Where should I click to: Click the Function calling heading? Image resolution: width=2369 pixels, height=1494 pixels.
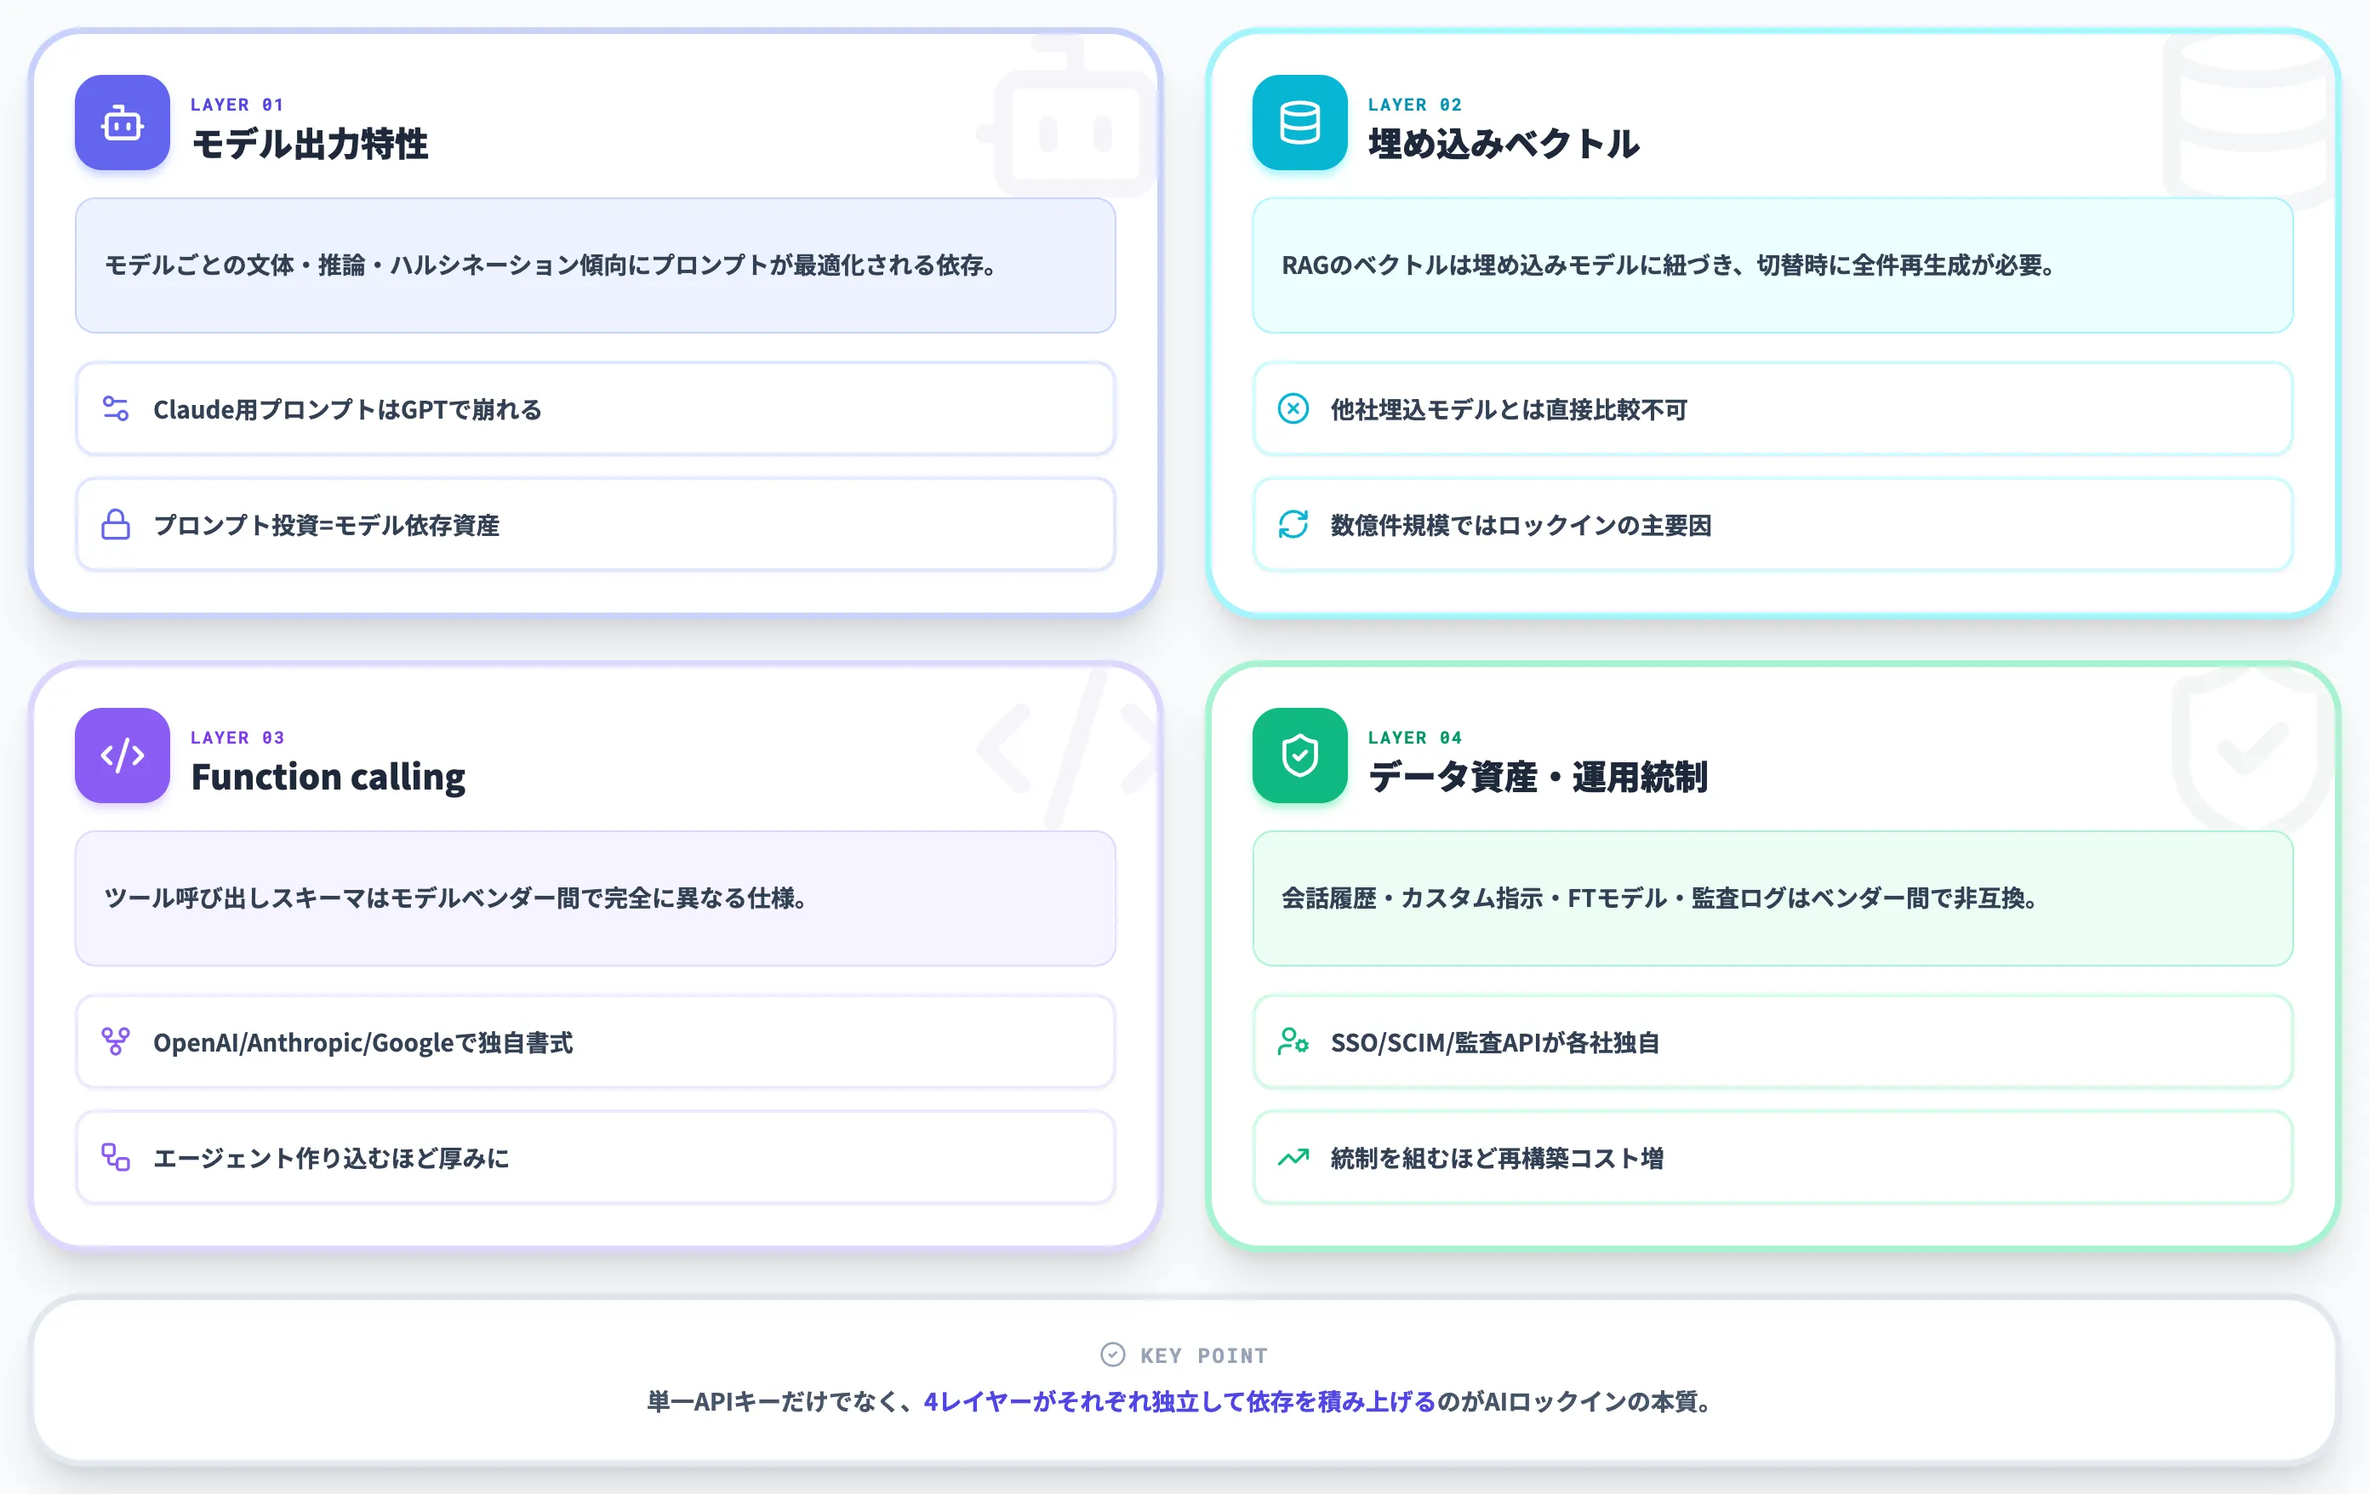(328, 777)
